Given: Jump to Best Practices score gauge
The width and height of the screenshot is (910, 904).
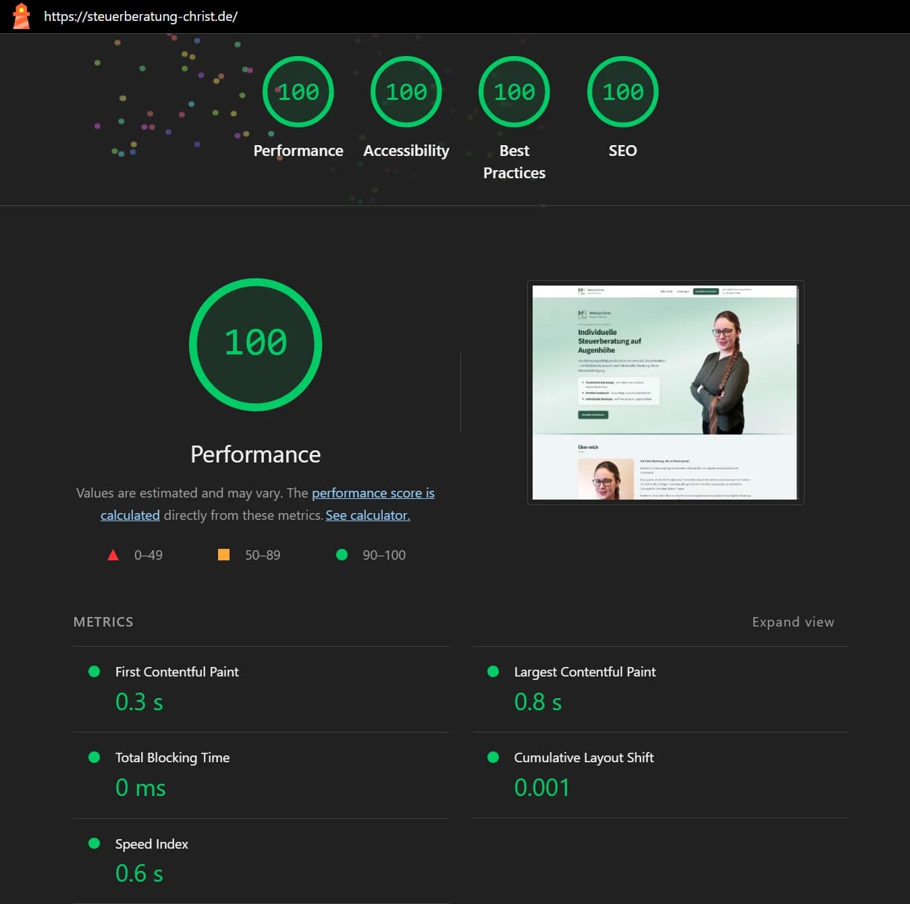Looking at the screenshot, I should pos(514,92).
